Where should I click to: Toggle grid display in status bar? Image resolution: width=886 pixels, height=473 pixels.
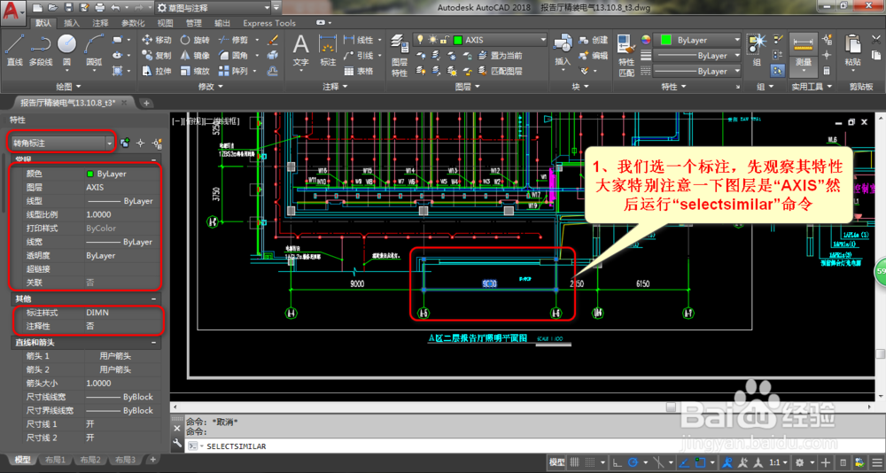click(575, 461)
